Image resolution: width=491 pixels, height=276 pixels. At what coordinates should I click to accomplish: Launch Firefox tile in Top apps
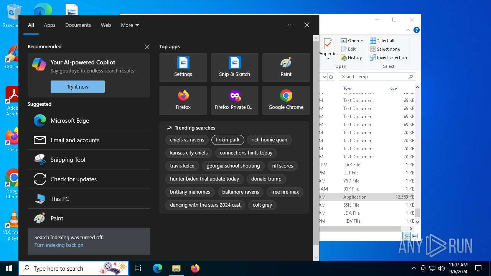click(x=183, y=100)
